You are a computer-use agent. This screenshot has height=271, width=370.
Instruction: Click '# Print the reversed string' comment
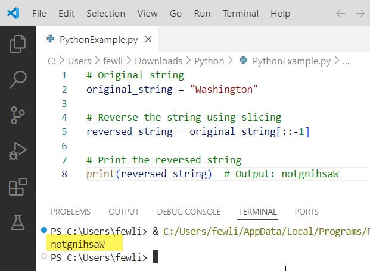tap(164, 160)
